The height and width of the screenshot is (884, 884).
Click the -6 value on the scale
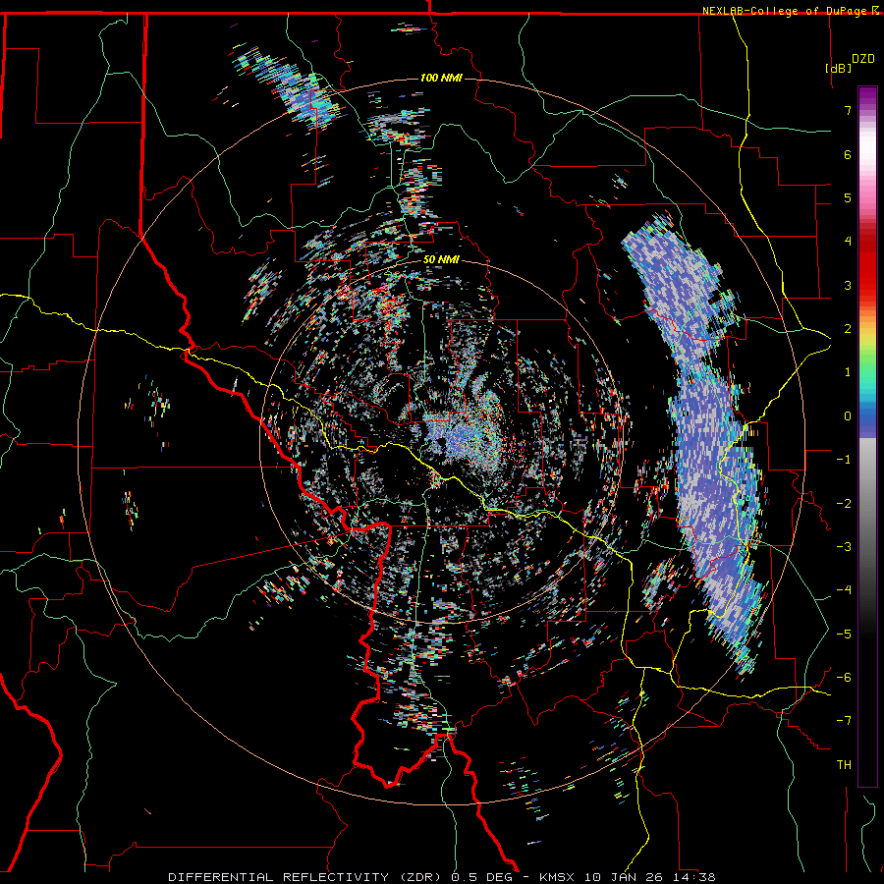844,678
